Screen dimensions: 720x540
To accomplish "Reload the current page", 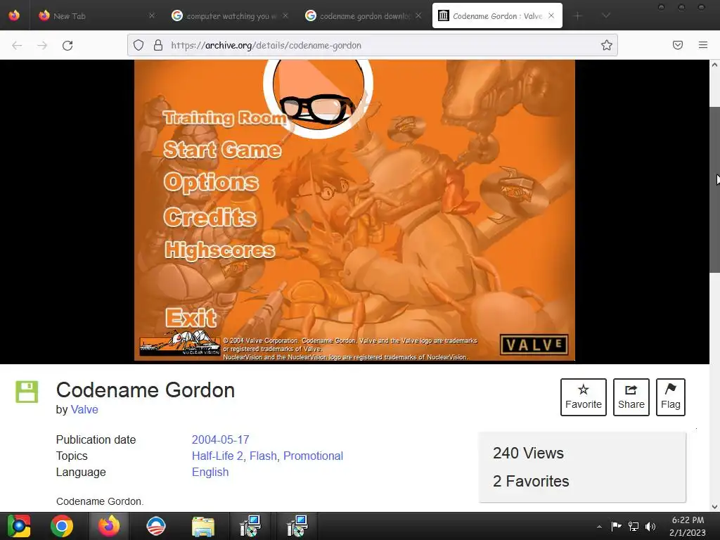I will coord(67,46).
